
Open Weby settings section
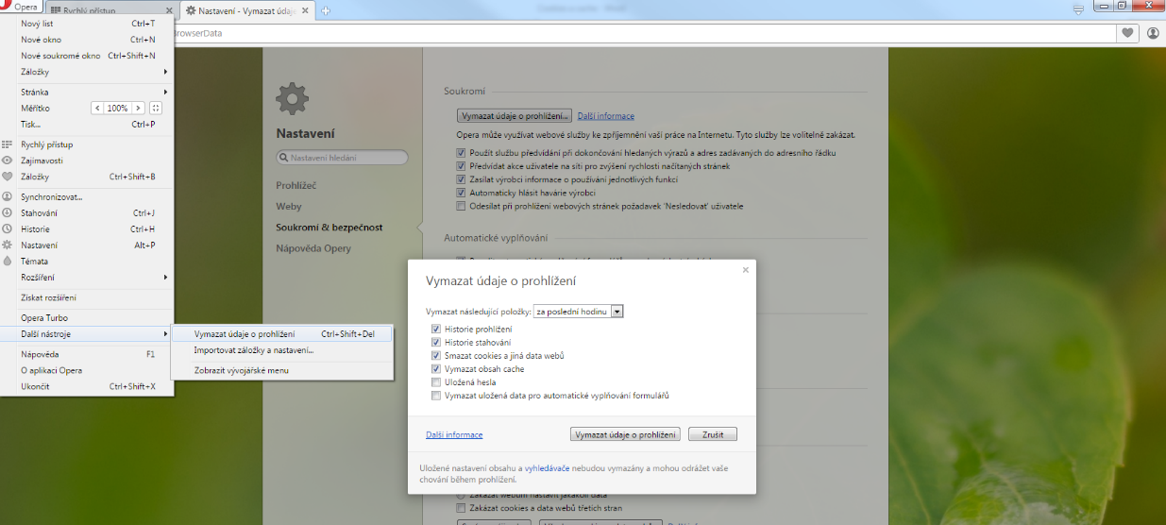click(289, 206)
